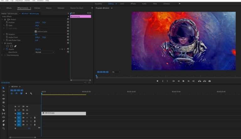
Task: Reset the Position parameter
Action: (x=68, y=22)
